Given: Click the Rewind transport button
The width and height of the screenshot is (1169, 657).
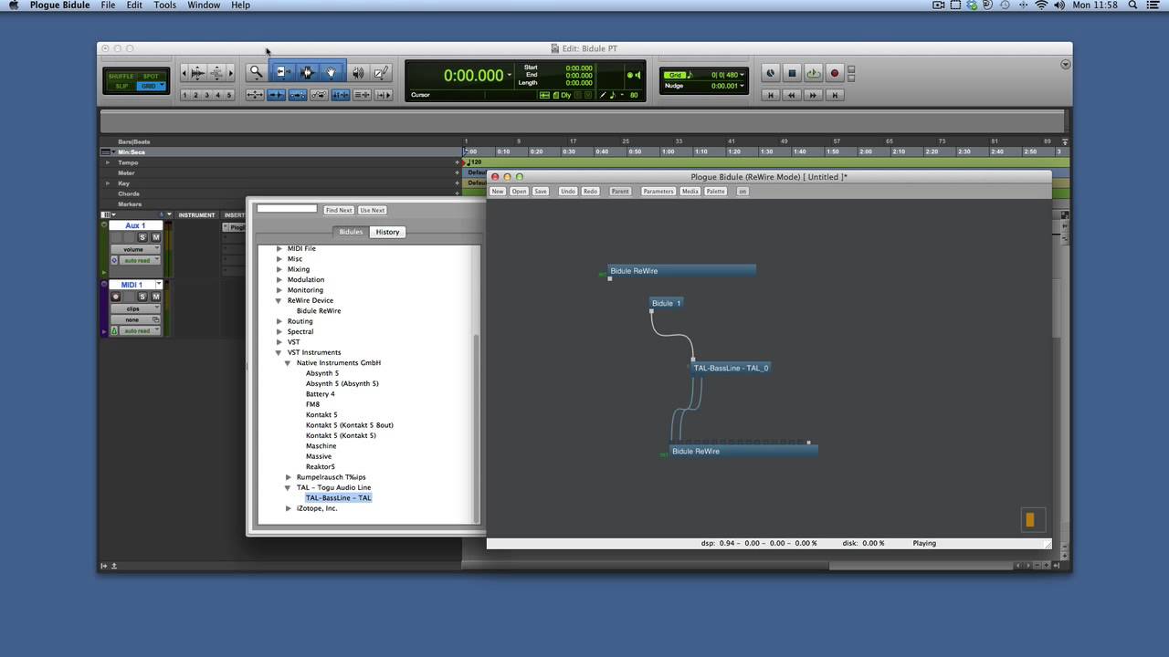Looking at the screenshot, I should (x=792, y=95).
